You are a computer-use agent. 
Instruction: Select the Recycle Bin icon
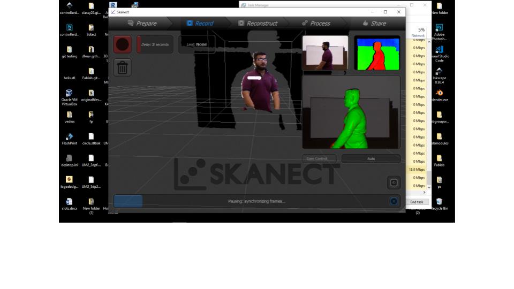[x=439, y=204]
